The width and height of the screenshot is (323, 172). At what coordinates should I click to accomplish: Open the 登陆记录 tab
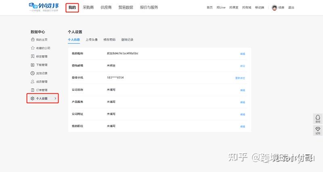[127, 40]
